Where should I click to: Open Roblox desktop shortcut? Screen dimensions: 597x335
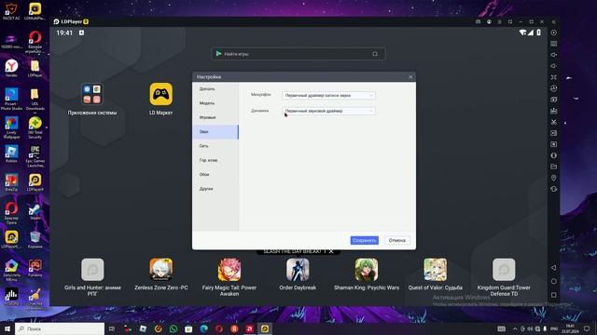point(11,154)
